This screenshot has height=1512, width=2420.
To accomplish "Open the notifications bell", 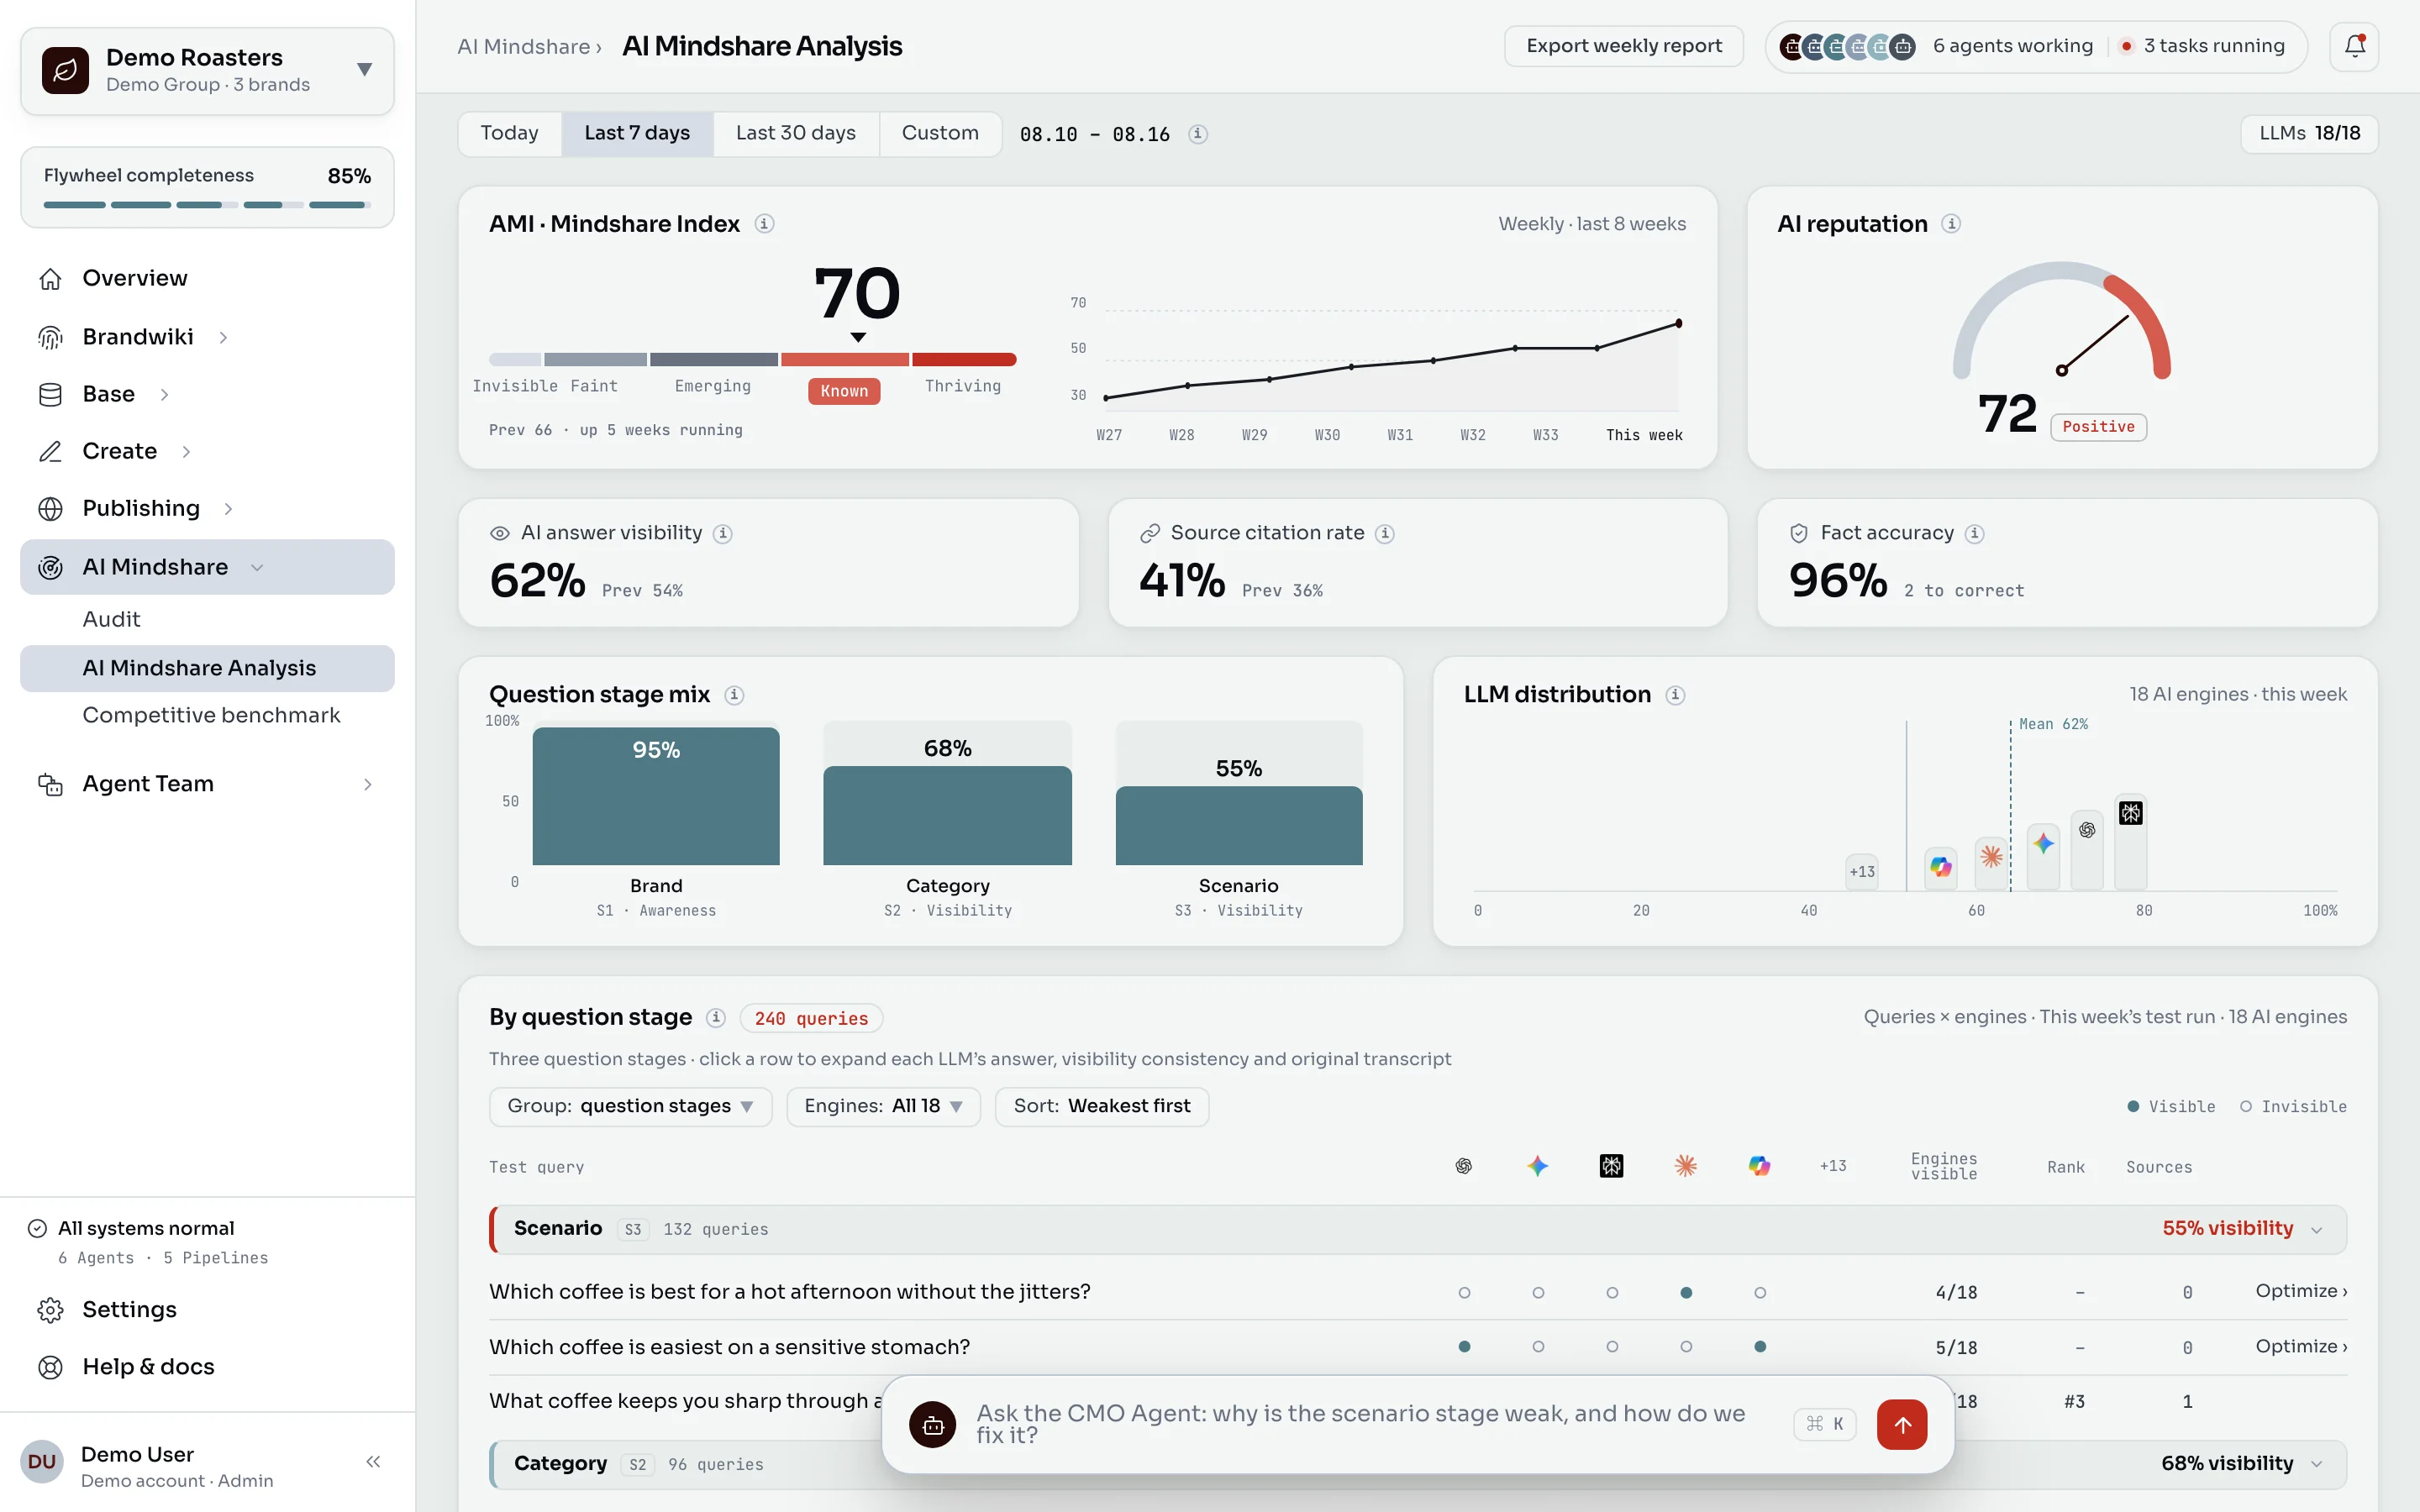I will point(2354,46).
